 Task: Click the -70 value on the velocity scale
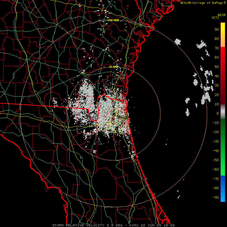click(x=216, y=179)
